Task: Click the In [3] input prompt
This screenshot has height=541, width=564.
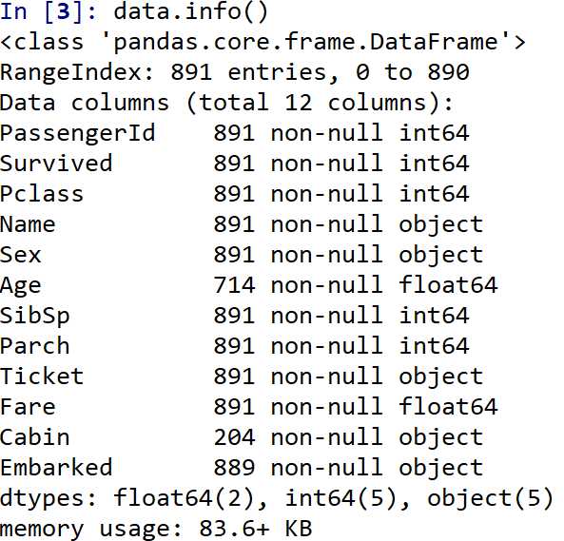Action: pos(49,11)
